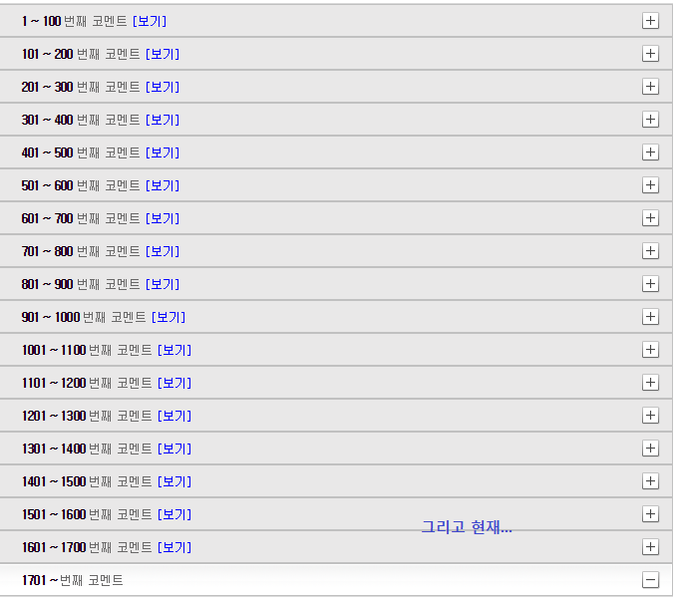This screenshot has height=599, width=677.
Task: Collapse the 1701 ~ comments minus icon
Action: point(650,580)
